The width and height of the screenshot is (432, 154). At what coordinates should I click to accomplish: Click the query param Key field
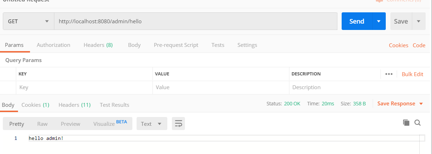(84, 87)
